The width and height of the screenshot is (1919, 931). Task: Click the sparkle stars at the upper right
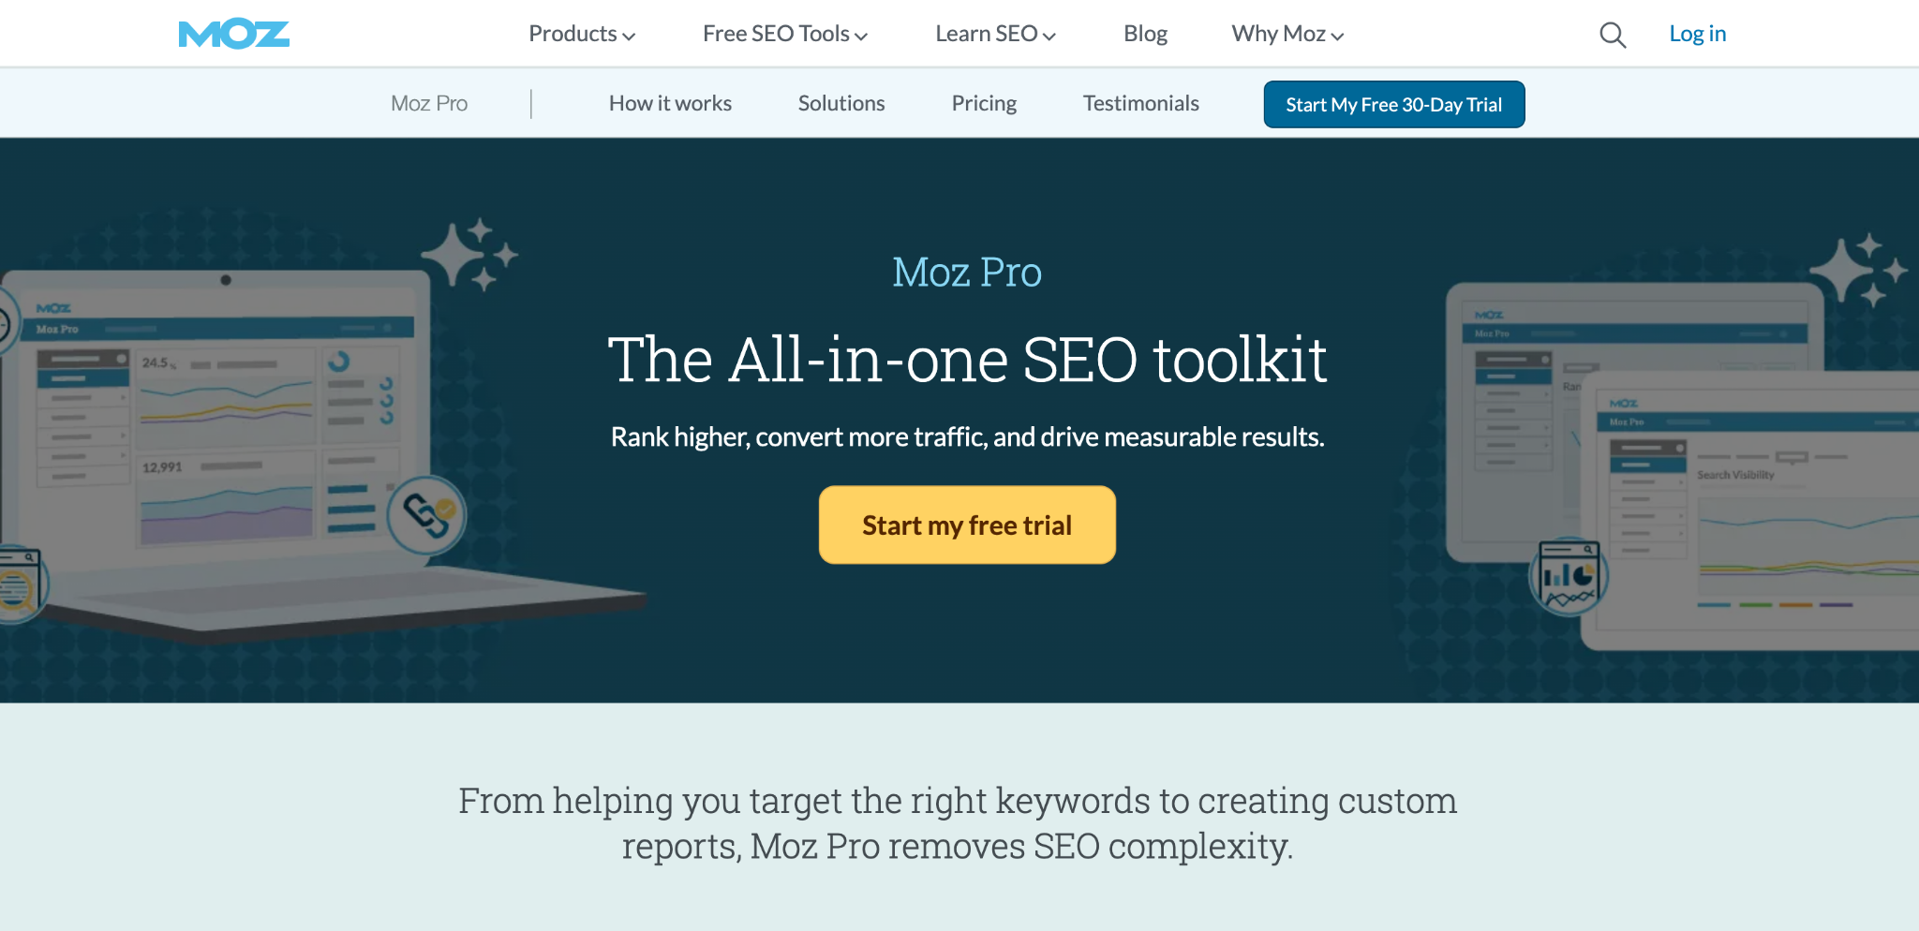pos(1858,270)
